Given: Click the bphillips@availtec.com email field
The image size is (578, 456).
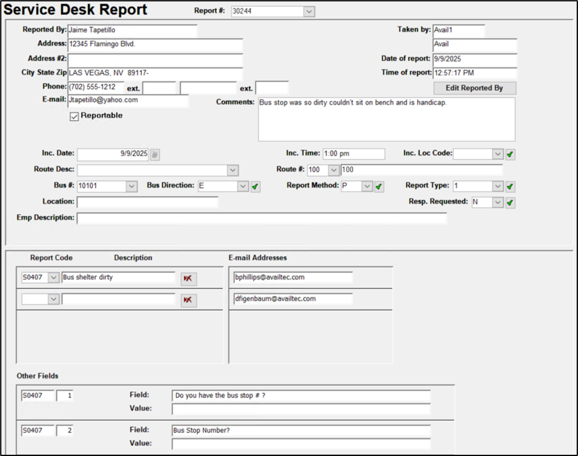Looking at the screenshot, I should click(293, 277).
